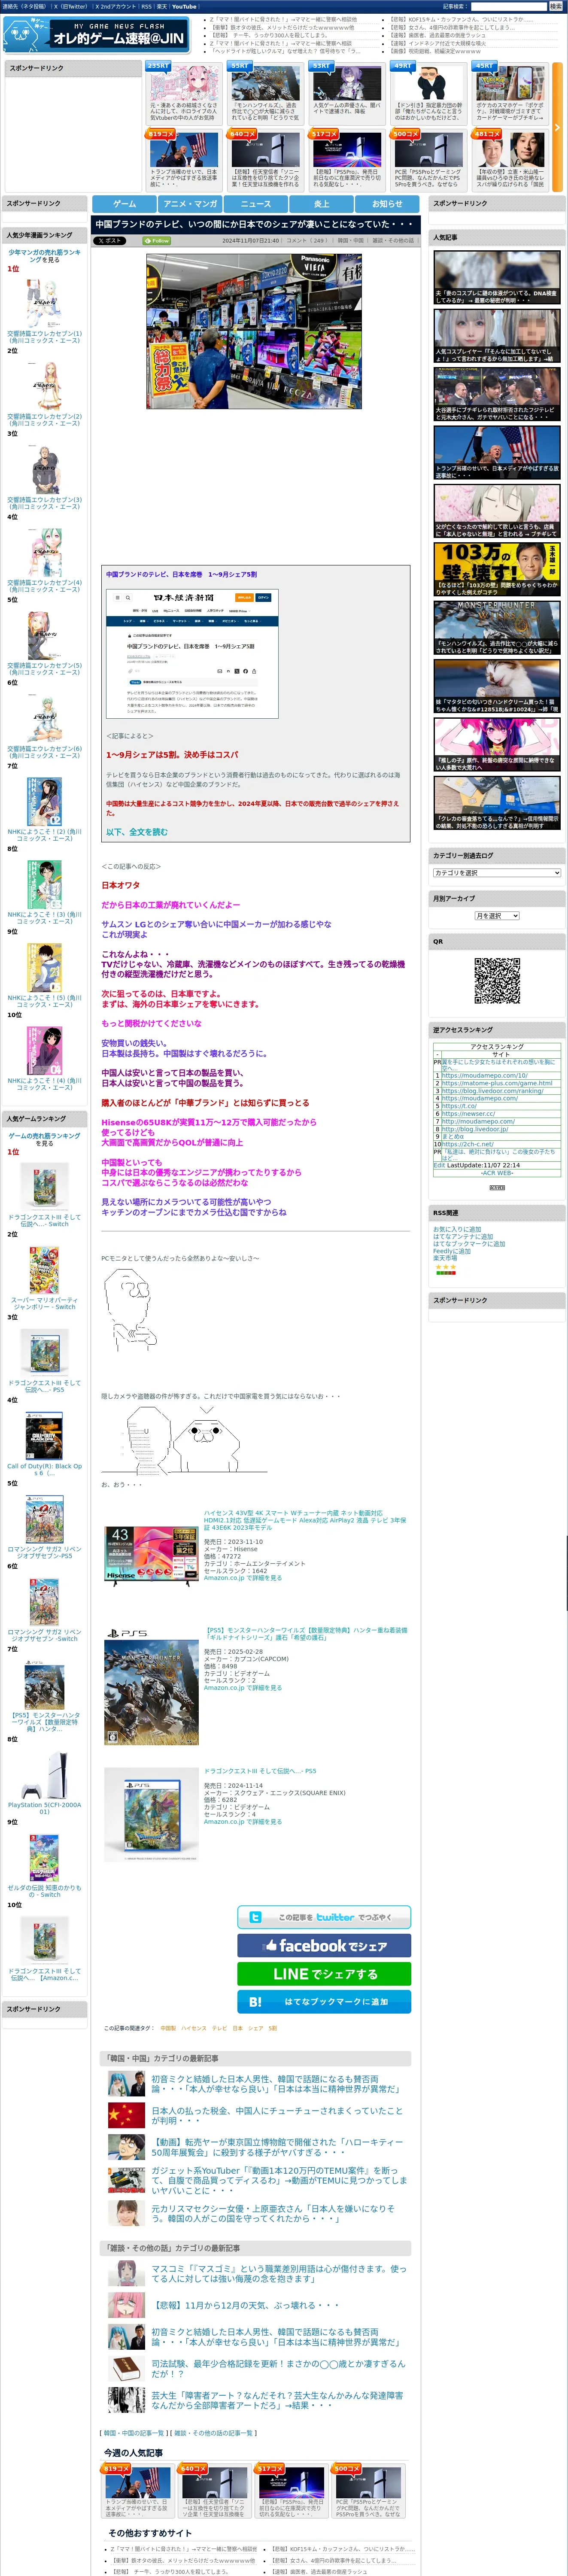Image resolution: width=568 pixels, height=2576 pixels.
Task: Click the 検索 search button
Action: (555, 6)
